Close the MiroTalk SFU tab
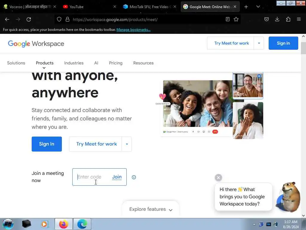Screen dimensions: 306x230 175,7
